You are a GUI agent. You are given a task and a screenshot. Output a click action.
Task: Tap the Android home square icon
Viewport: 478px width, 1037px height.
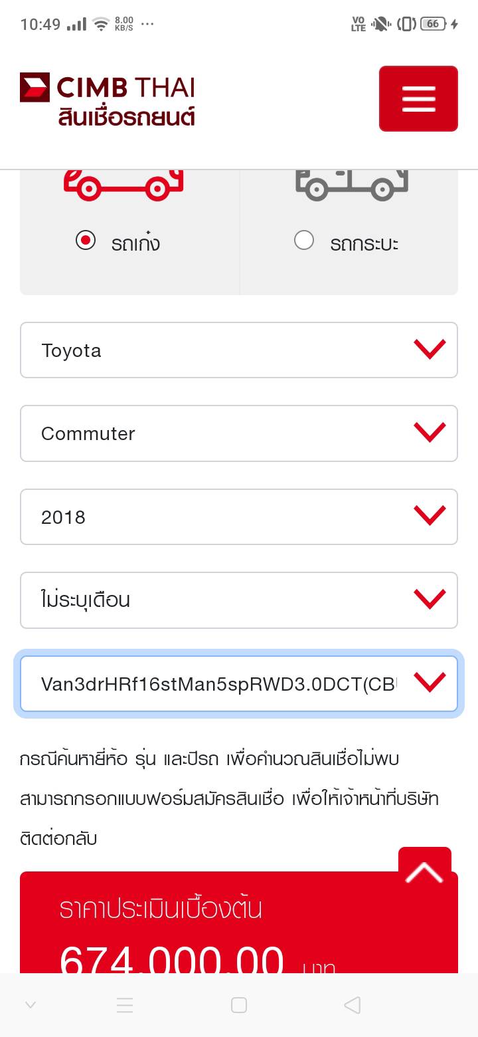point(239,1005)
